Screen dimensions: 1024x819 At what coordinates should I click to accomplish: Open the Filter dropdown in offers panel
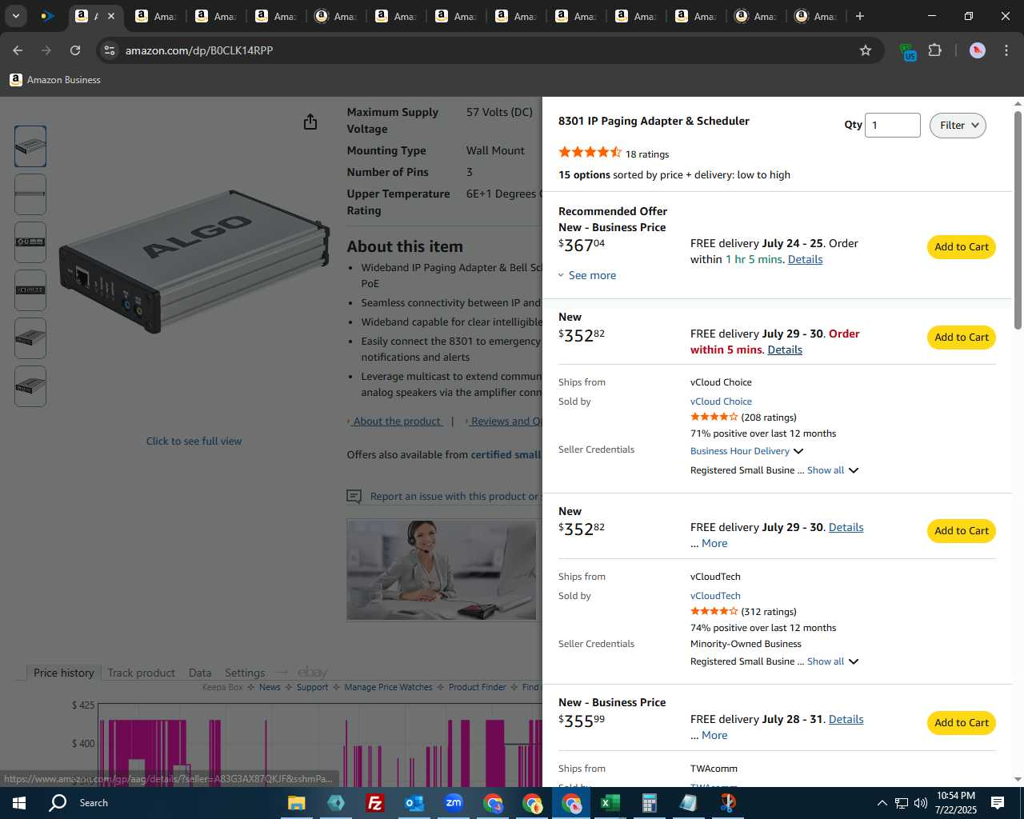click(958, 126)
